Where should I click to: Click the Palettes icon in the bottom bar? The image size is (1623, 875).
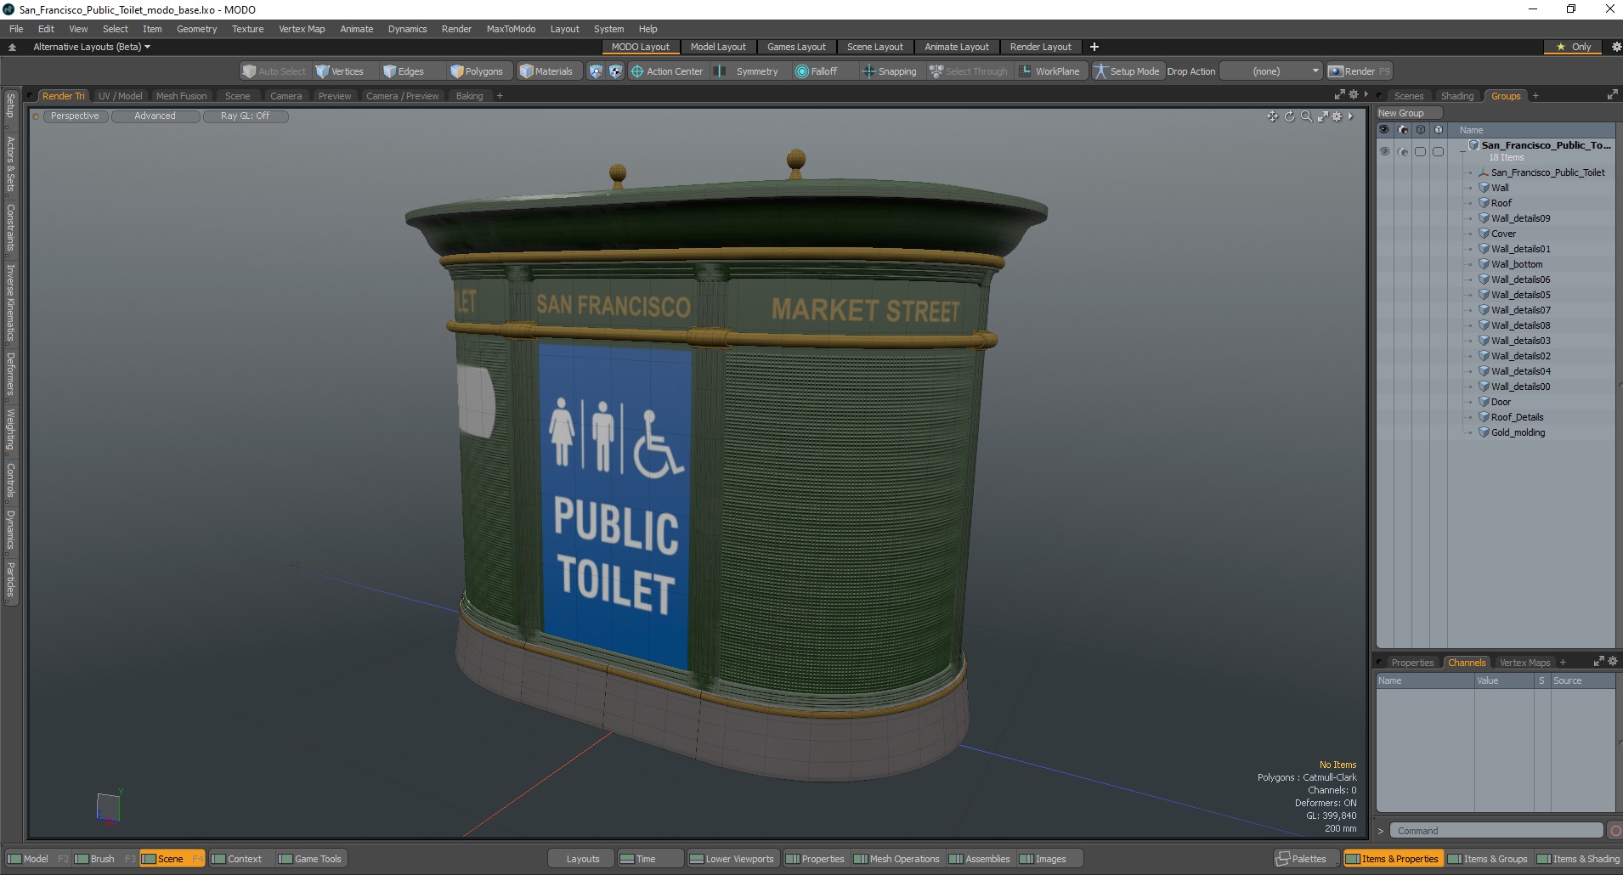coord(1282,859)
